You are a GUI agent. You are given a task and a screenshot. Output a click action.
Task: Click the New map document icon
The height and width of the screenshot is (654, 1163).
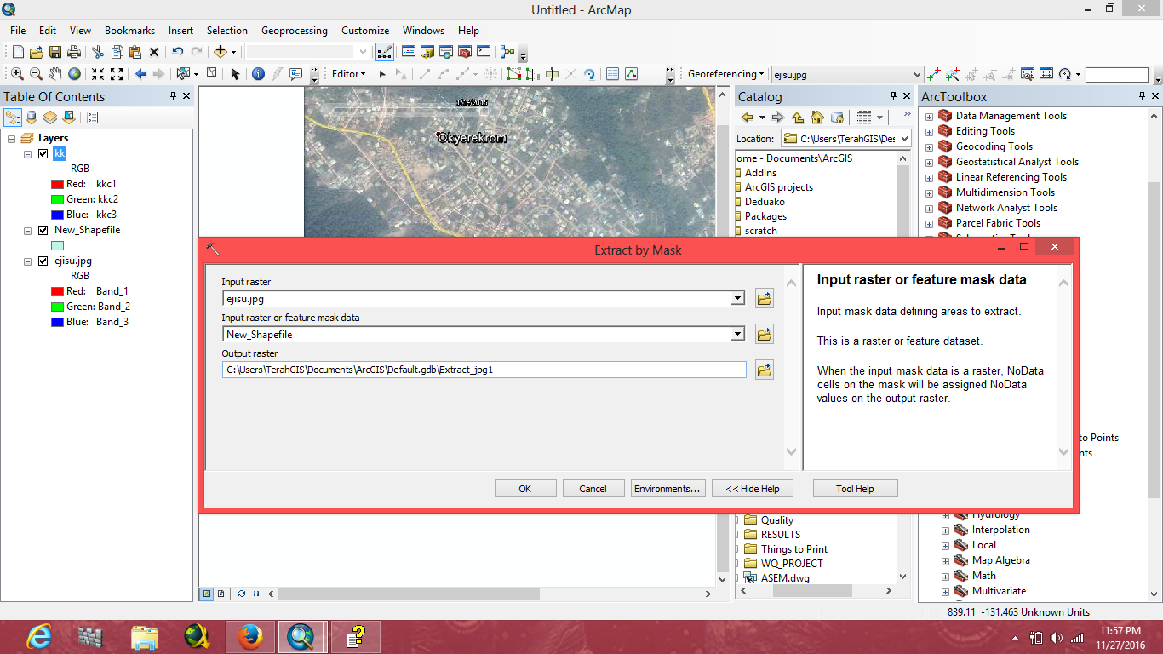pyautogui.click(x=18, y=52)
